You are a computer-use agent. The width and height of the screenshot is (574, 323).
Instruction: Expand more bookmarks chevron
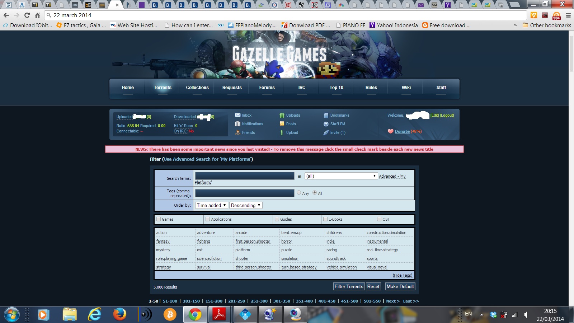coord(516,25)
